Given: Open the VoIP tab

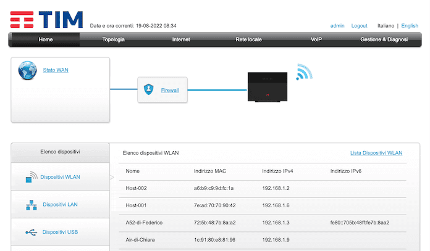Looking at the screenshot, I should [316, 39].
